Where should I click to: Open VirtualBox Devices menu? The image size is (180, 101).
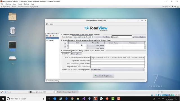point(26,4)
